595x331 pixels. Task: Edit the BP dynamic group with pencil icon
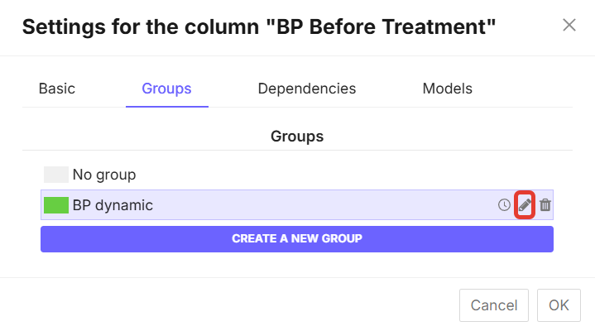click(x=525, y=205)
